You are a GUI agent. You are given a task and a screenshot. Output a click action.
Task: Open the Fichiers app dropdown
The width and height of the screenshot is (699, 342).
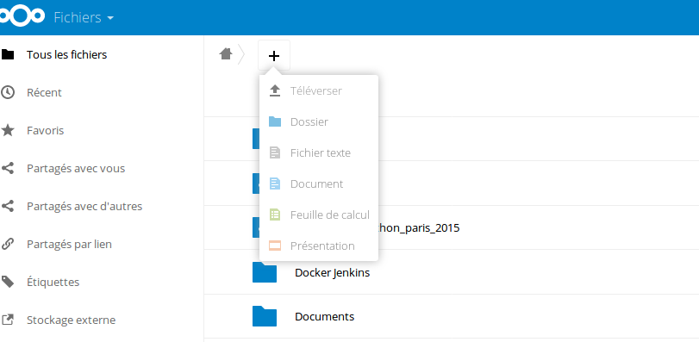[x=84, y=17]
